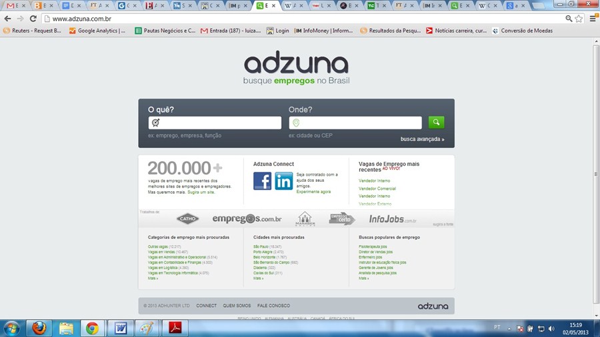Click the 'Onde?' location field

[x=355, y=123]
